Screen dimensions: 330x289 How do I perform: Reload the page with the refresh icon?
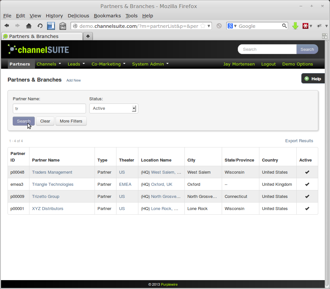coord(40,26)
